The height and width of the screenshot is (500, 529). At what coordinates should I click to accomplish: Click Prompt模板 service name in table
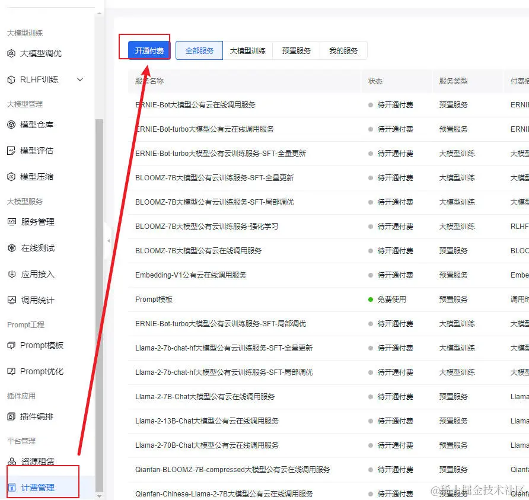pos(154,300)
